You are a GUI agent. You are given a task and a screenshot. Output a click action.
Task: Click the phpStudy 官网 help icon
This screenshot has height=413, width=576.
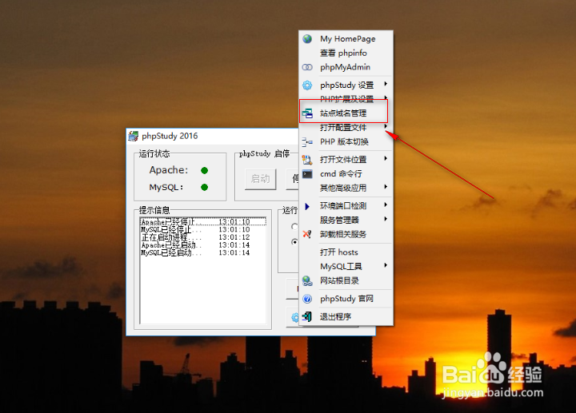click(x=307, y=299)
